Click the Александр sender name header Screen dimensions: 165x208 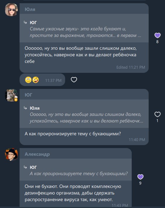tap(37, 154)
